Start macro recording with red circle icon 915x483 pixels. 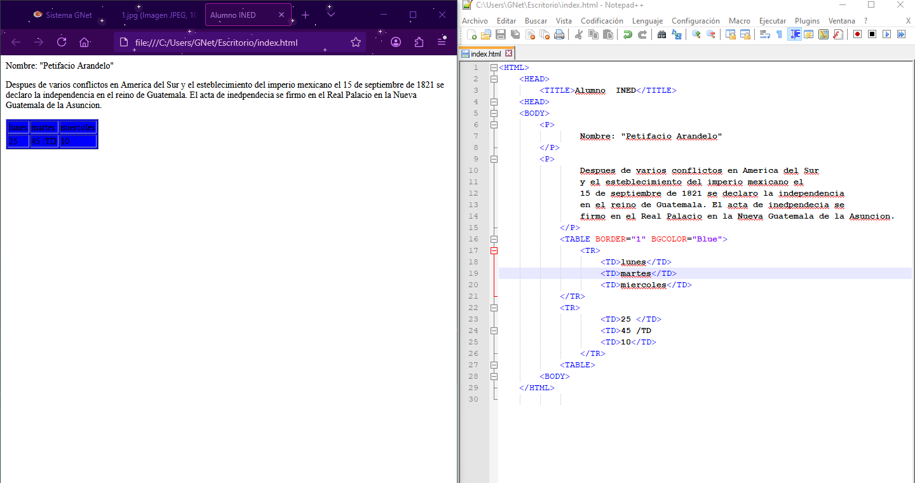coord(857,34)
